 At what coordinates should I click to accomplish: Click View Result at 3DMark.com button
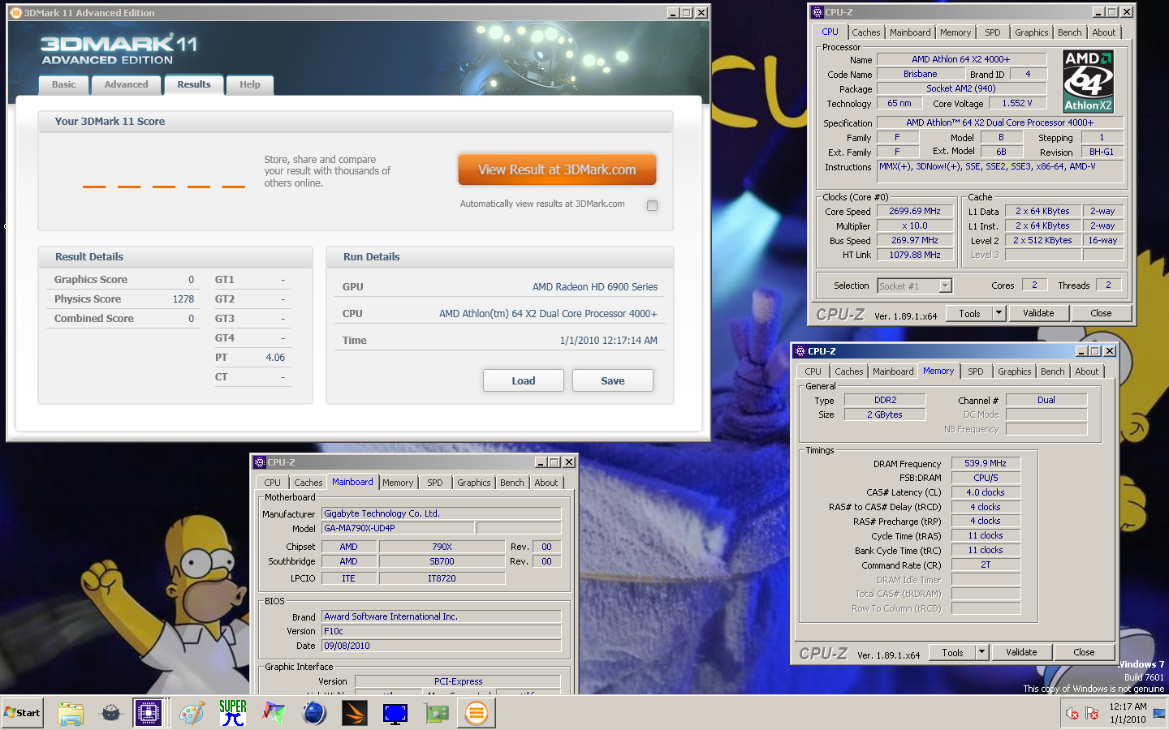557,170
